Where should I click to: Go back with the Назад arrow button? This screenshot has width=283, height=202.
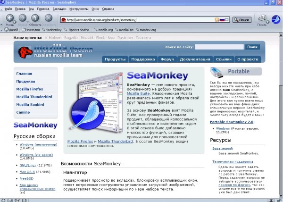10,18
